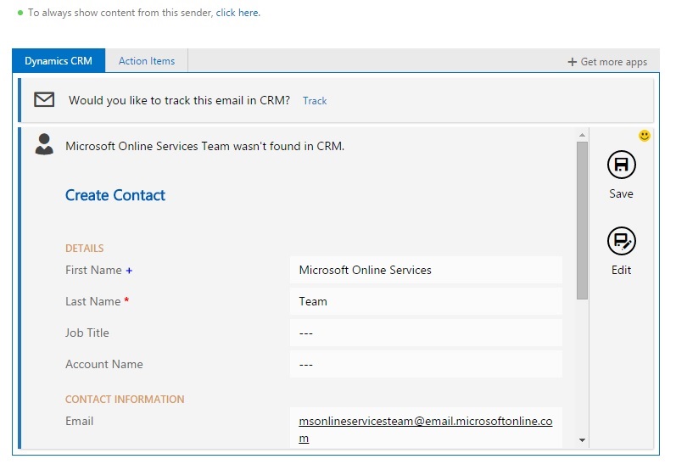Click the contact person silhouette icon
The image size is (676, 470).
point(44,144)
